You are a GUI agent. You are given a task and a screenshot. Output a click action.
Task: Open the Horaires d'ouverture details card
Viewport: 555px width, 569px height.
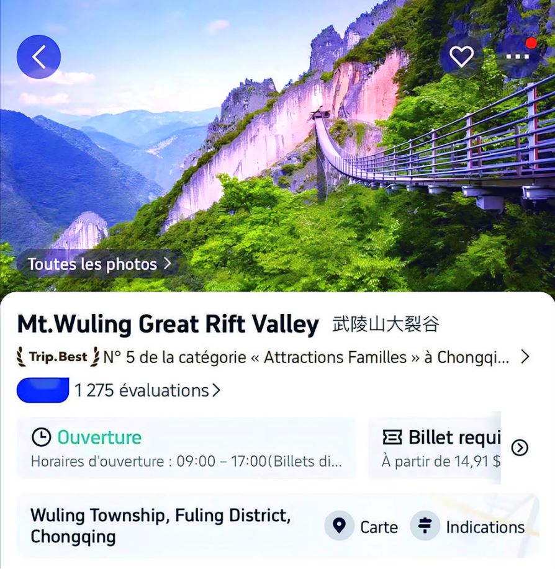(186, 448)
